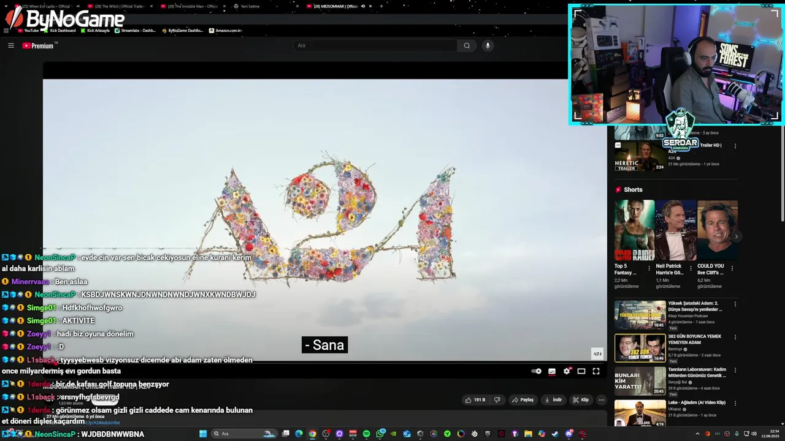Open Google Chrome from taskbar
The height and width of the screenshot is (441, 785).
(x=312, y=434)
